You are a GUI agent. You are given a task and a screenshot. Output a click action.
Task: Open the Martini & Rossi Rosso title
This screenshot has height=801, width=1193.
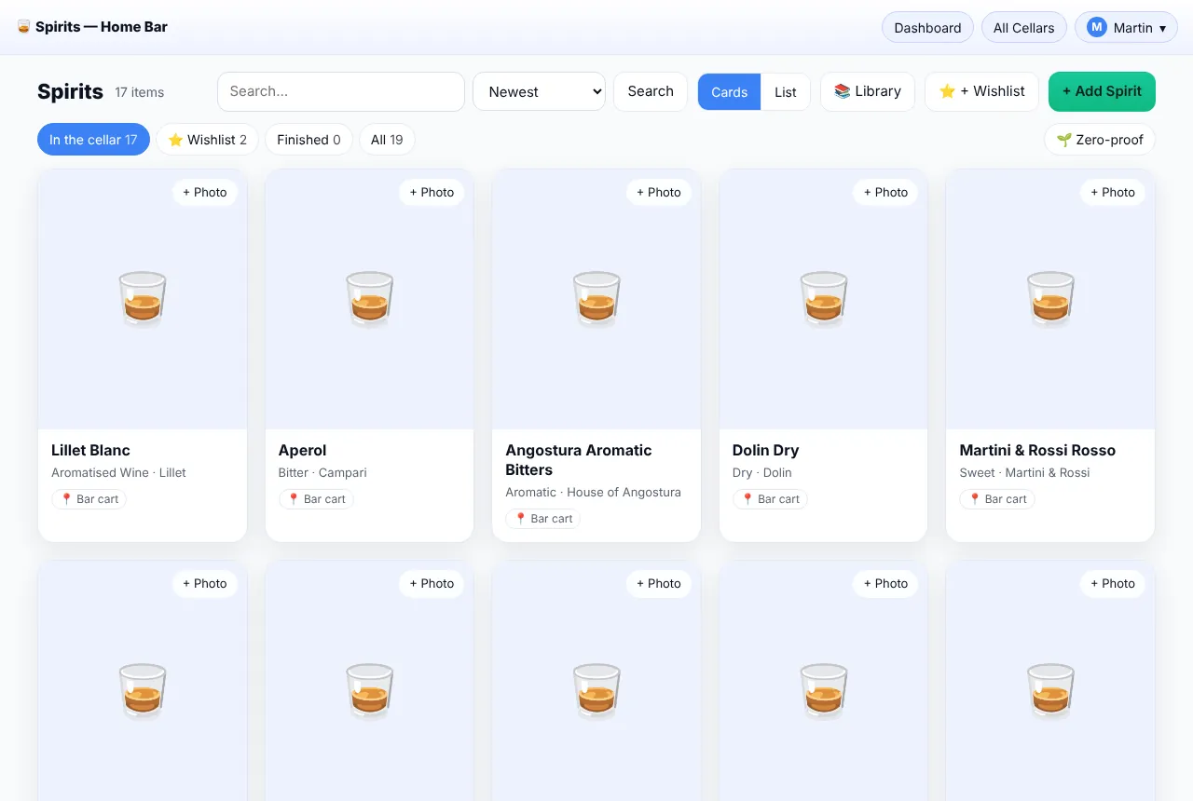[1037, 450]
